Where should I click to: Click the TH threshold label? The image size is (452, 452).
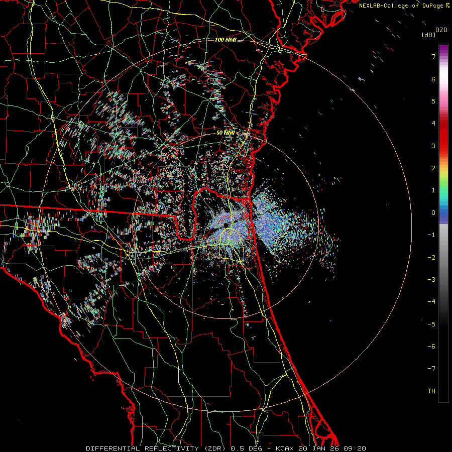point(431,391)
